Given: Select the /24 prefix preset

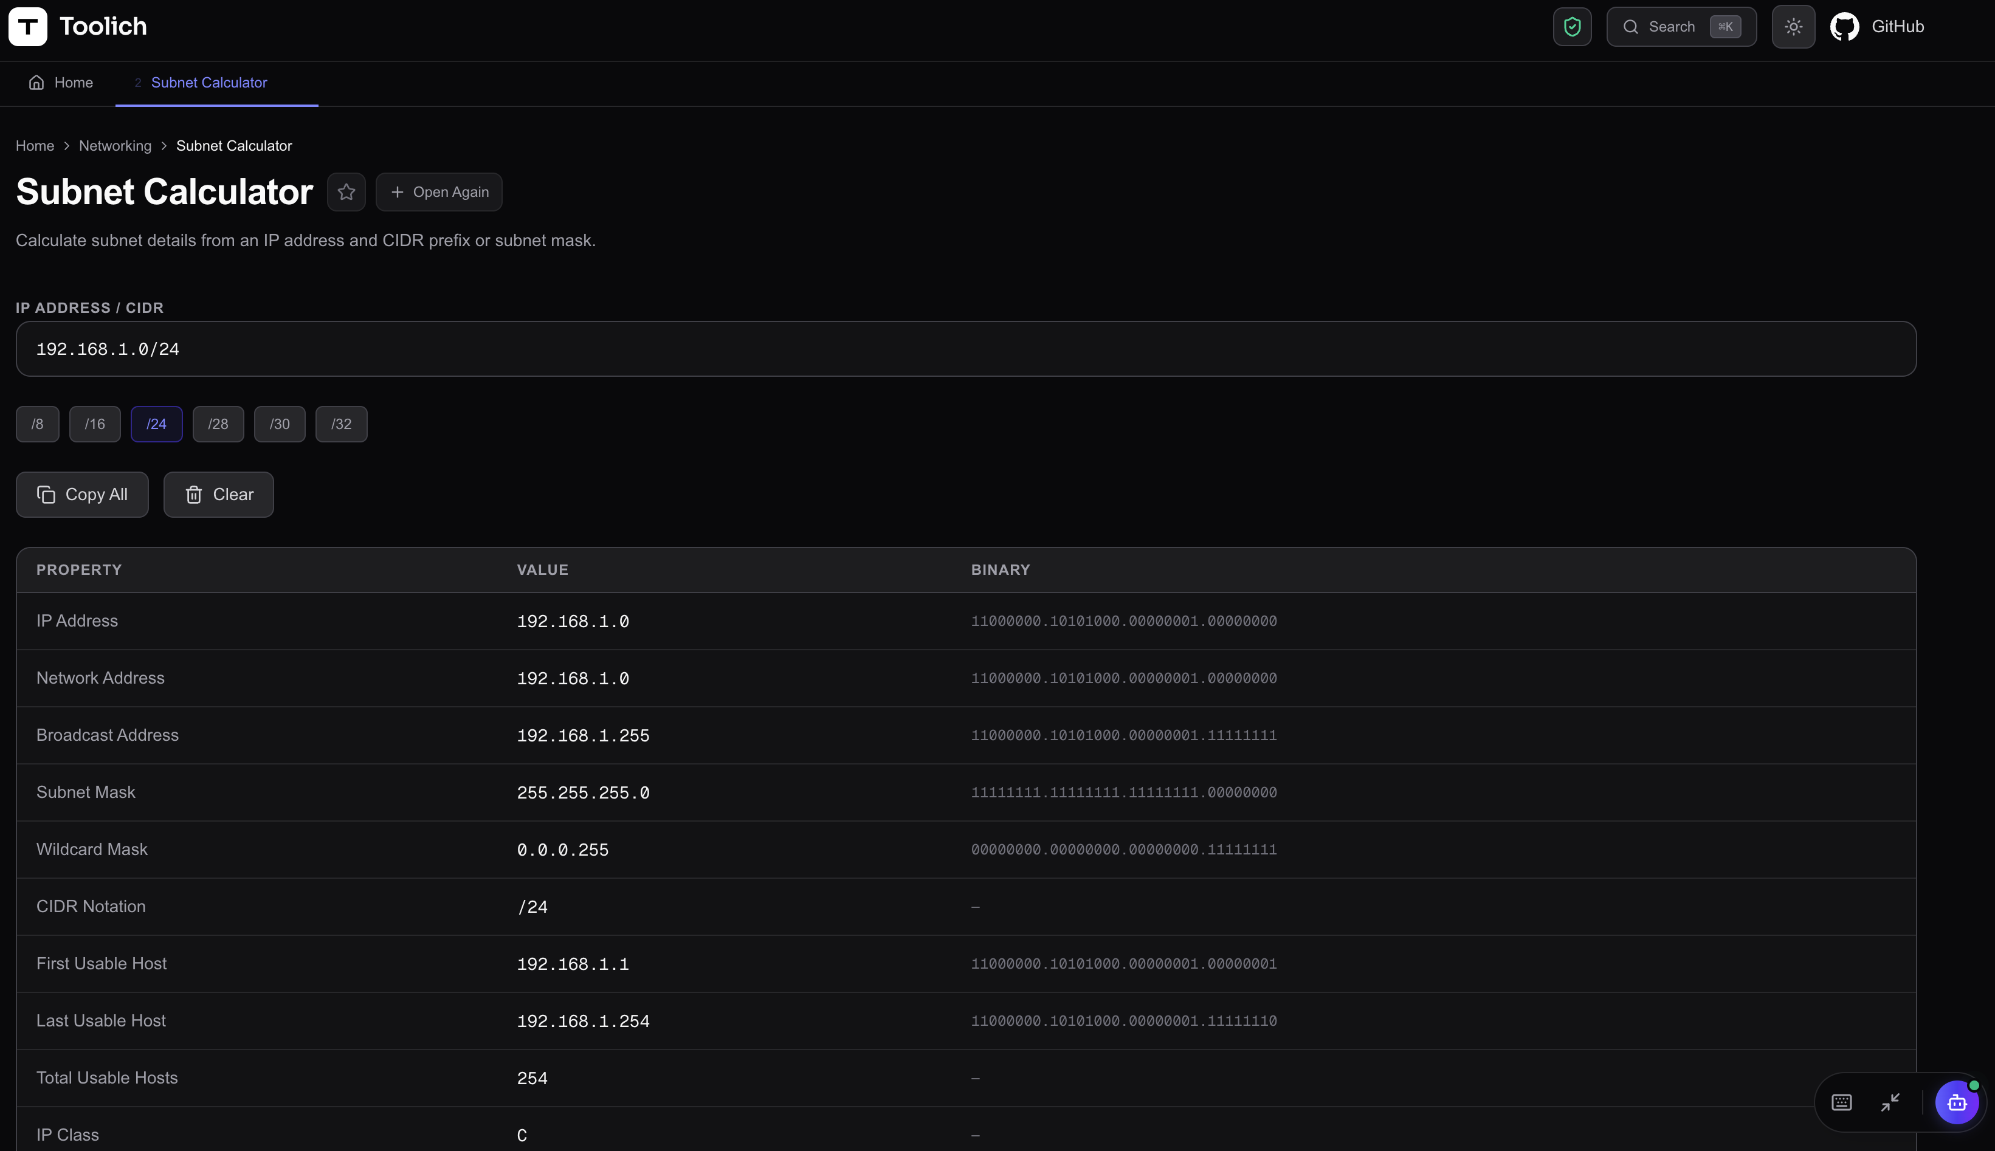Looking at the screenshot, I should 157,425.
